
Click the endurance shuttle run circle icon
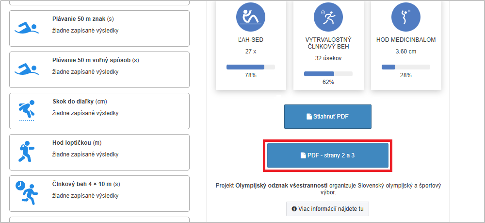[x=328, y=17]
